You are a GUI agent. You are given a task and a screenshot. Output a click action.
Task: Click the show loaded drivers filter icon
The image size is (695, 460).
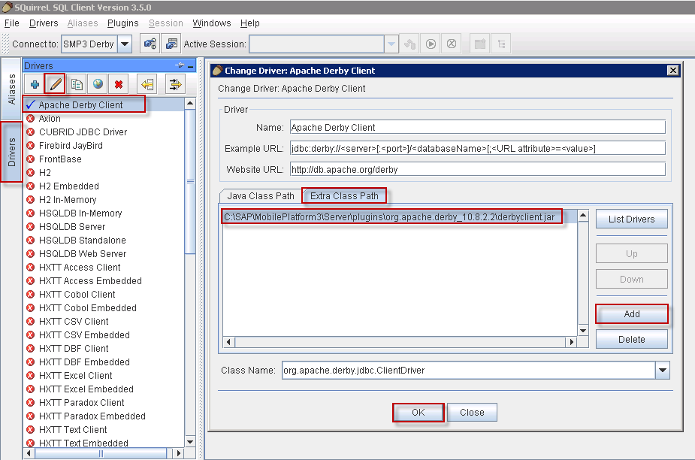coord(174,84)
